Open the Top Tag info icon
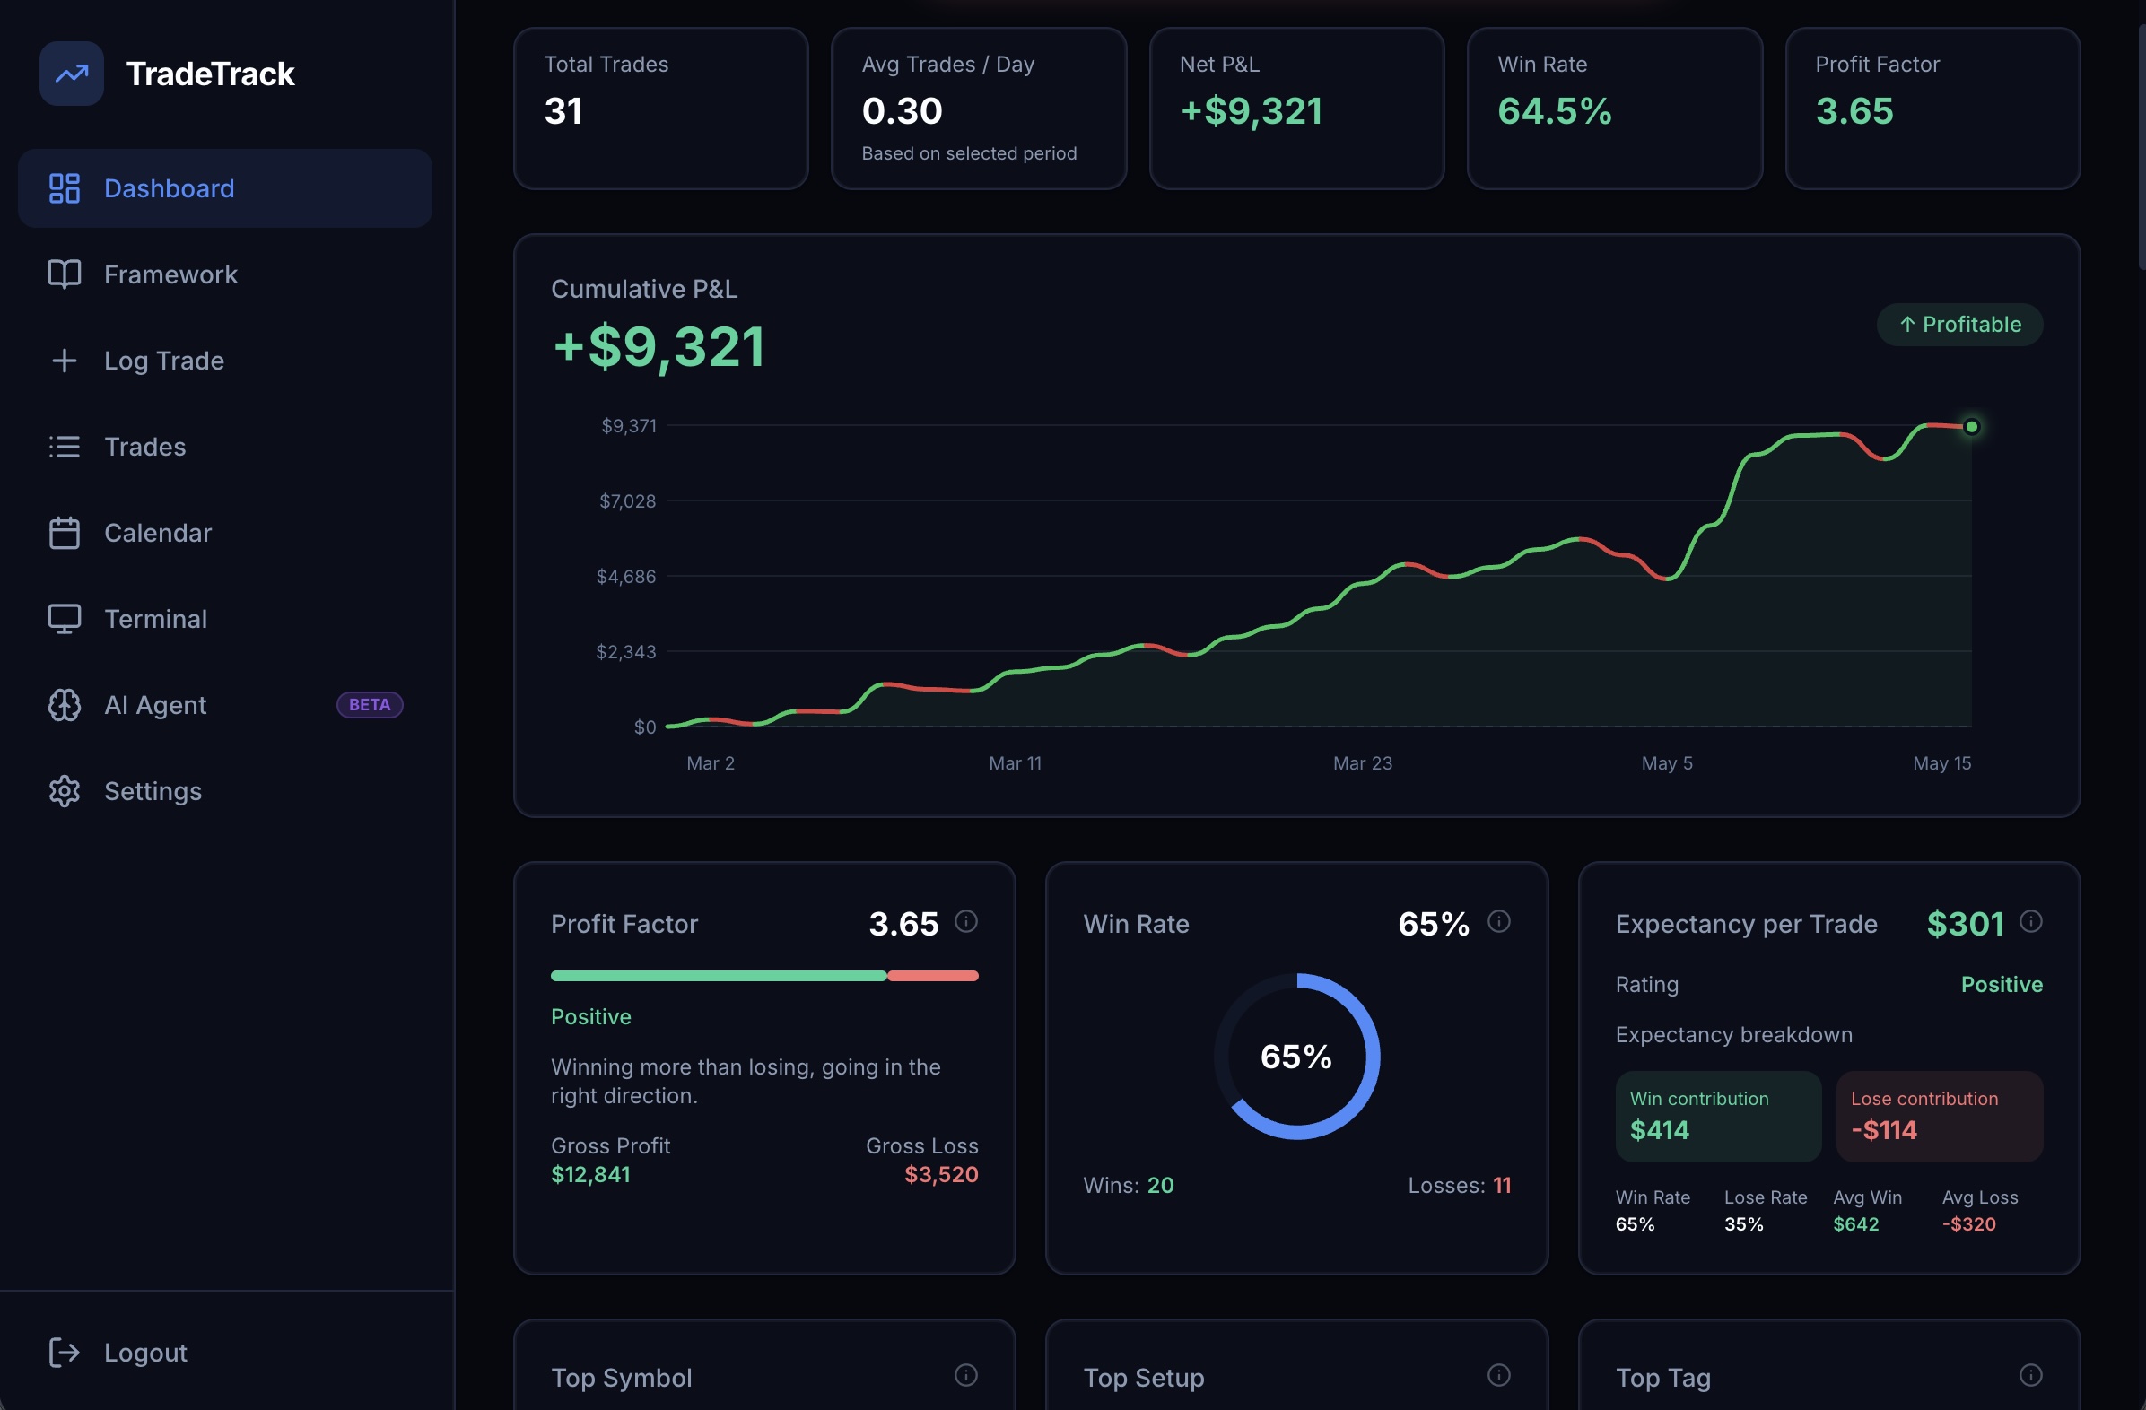This screenshot has width=2146, height=1410. point(2030,1375)
